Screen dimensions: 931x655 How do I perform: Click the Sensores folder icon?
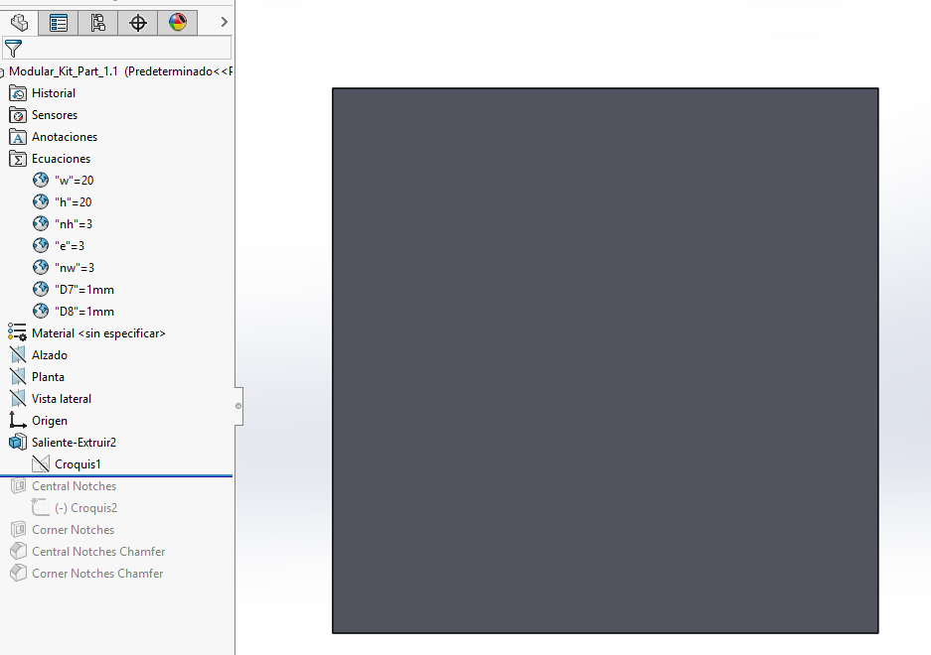(x=18, y=115)
